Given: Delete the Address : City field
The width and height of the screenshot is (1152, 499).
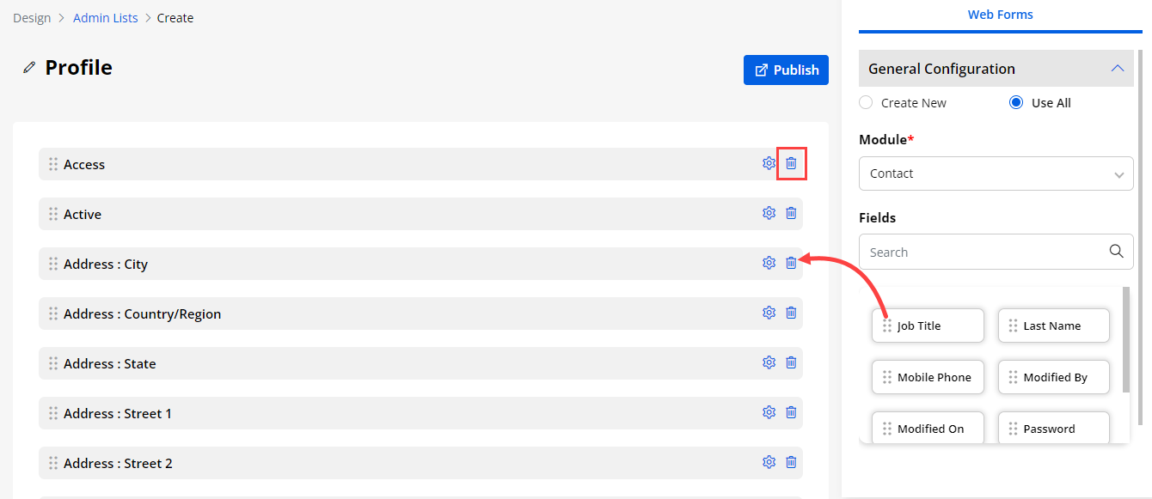Looking at the screenshot, I should (791, 263).
